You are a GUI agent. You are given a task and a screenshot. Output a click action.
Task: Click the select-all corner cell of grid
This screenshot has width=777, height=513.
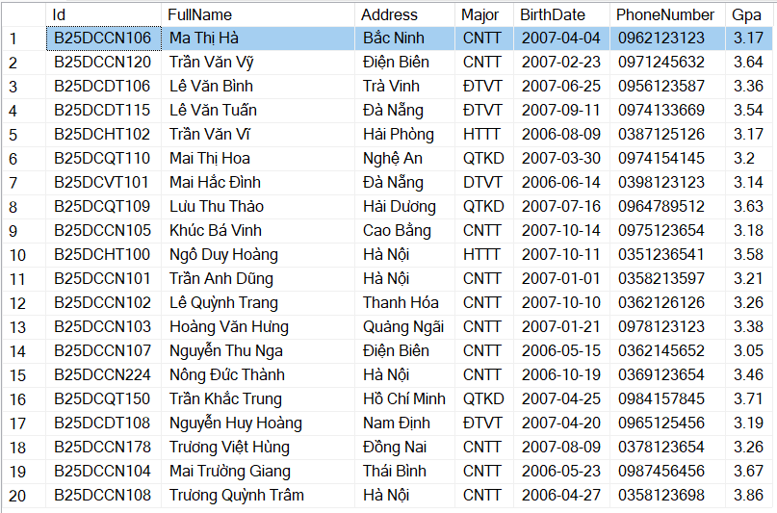tap(23, 14)
